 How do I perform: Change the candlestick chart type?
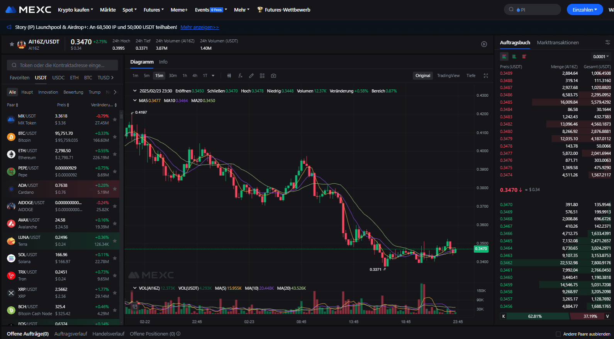229,76
